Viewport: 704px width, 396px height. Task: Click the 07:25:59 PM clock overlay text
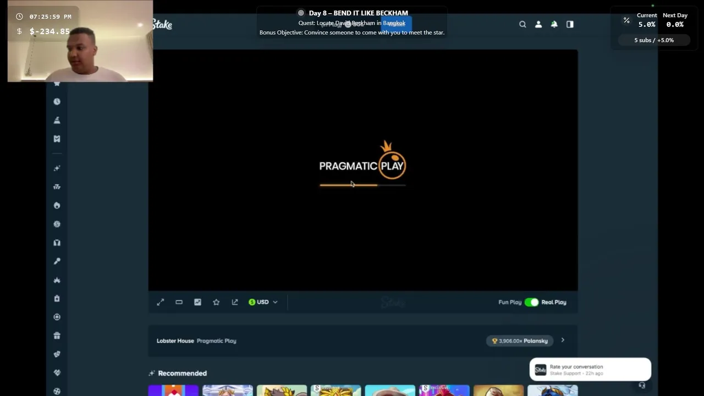[50, 16]
